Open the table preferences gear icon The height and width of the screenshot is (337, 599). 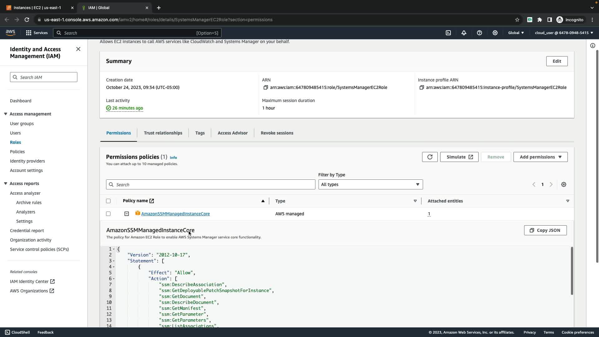(x=564, y=184)
